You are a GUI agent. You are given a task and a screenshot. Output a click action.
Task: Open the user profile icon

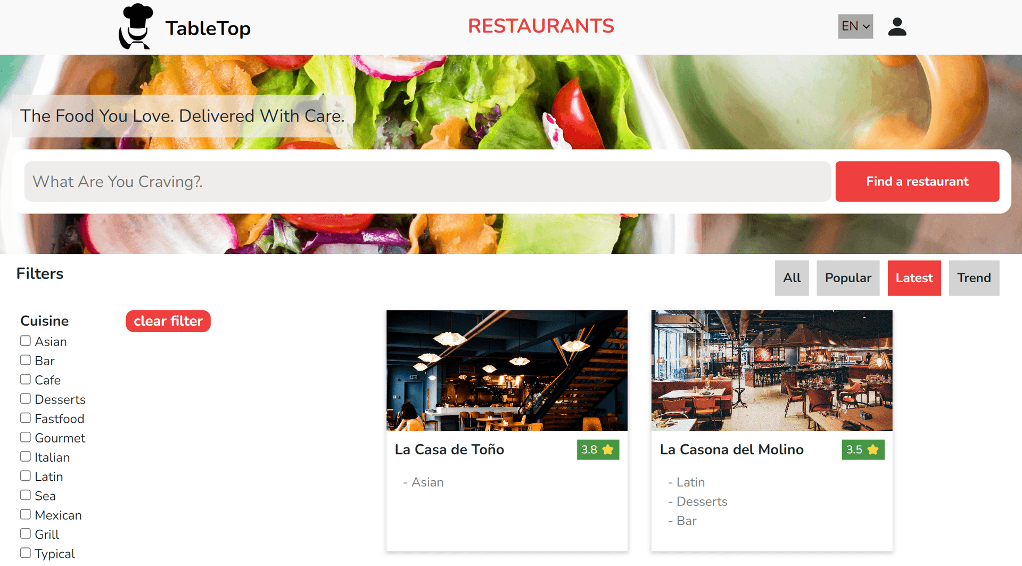897,27
